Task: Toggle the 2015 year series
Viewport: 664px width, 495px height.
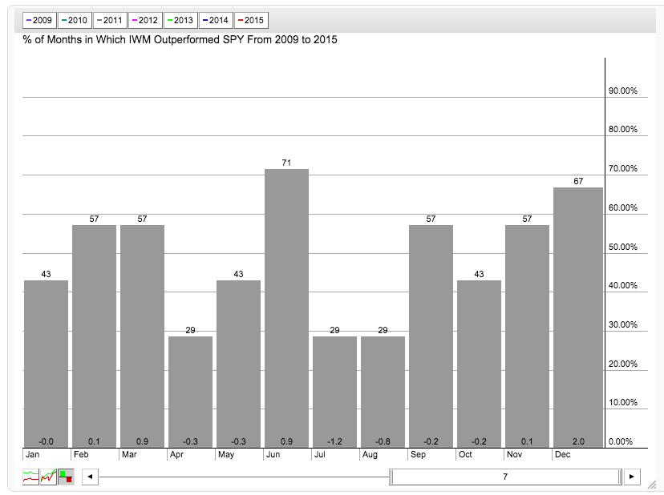Action: pyautogui.click(x=251, y=20)
